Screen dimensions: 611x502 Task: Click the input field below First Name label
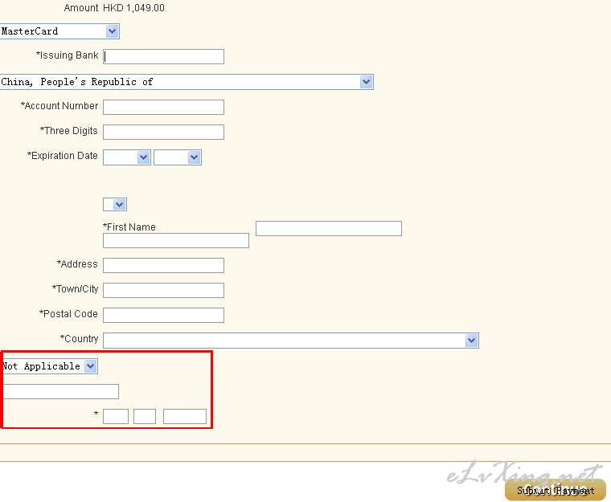pos(176,241)
